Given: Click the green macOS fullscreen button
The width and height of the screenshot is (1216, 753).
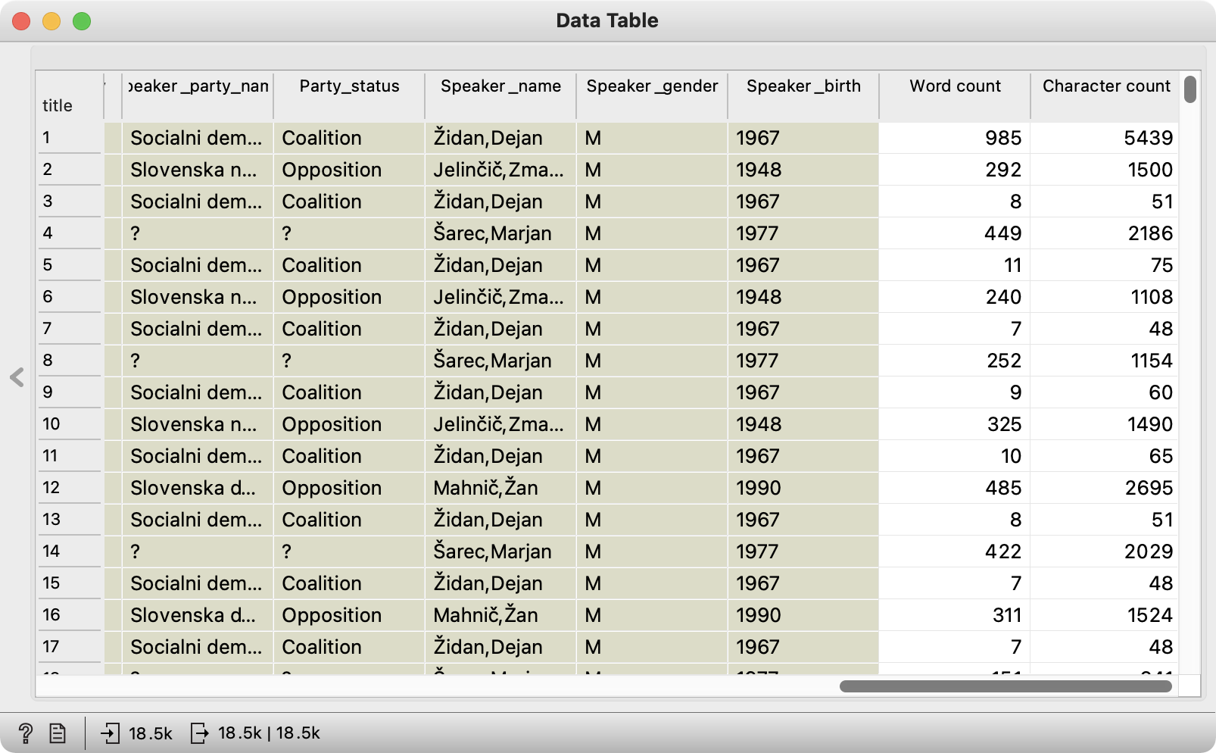Looking at the screenshot, I should [82, 21].
